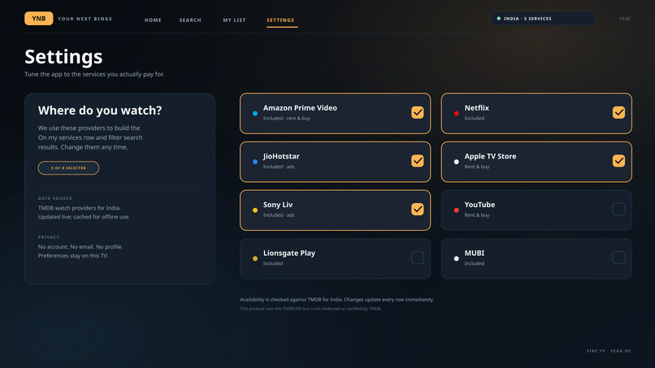
Task: Select the MUBI provider name
Action: pyautogui.click(x=475, y=253)
